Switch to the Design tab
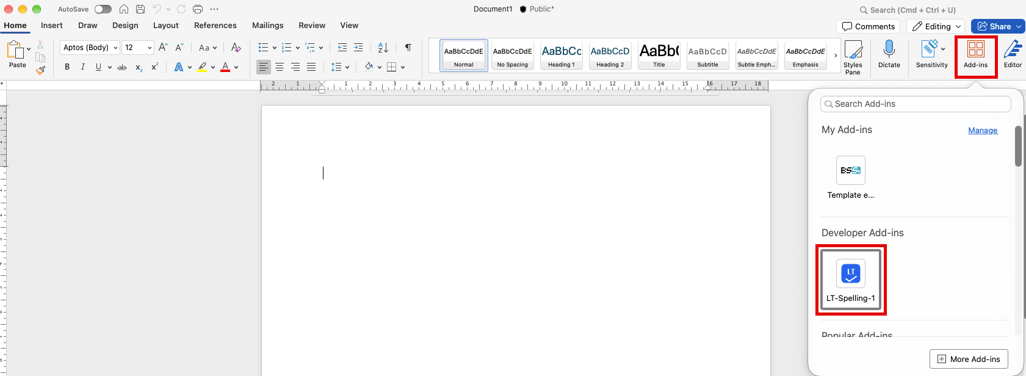The height and width of the screenshot is (376, 1026). point(125,26)
